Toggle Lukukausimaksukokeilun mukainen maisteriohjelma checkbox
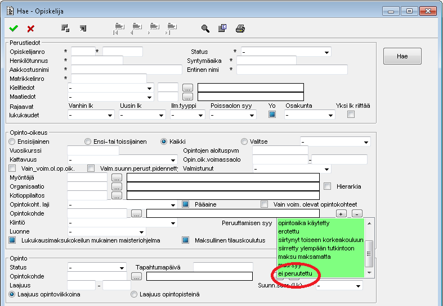Image resolution: width=443 pixels, height=306 pixels. tap(12, 240)
